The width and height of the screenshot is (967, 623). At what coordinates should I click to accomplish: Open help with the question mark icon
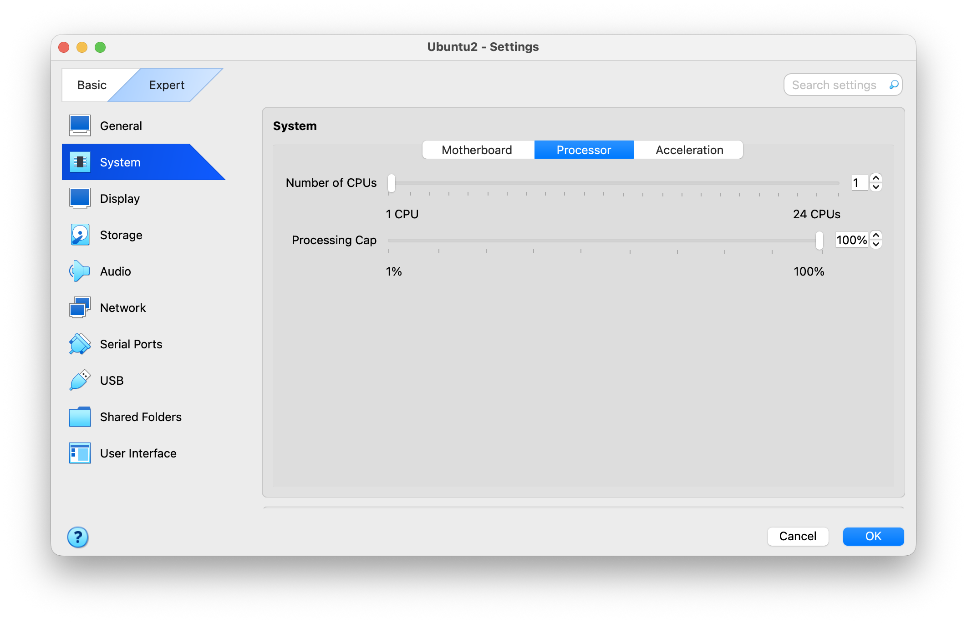(78, 537)
